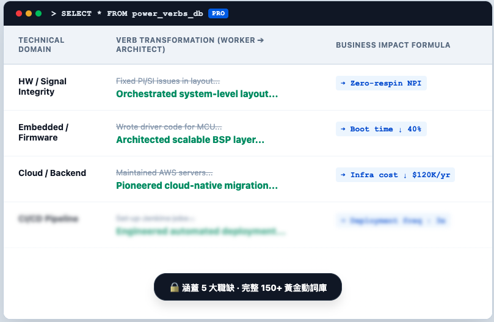Click the SELECT query text in title bar
Image resolution: width=494 pixels, height=322 pixels.
(x=132, y=13)
